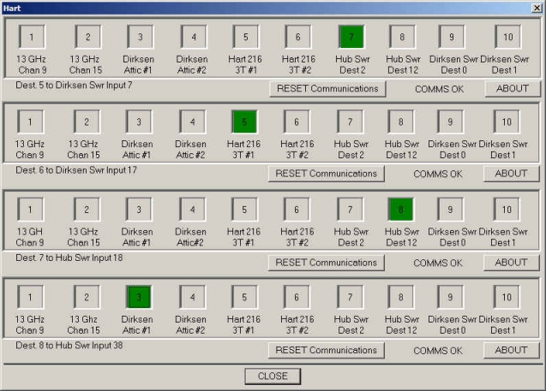Select source 8 Hub Swr Dest 12 for Dest. 6
The width and height of the screenshot is (546, 391).
click(x=401, y=121)
